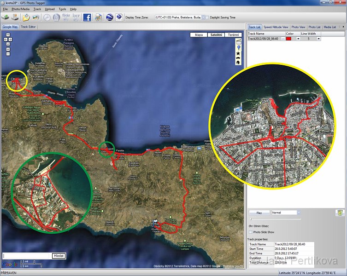Image resolution: width=347 pixels, height=276 pixels.
Task: Select the Satelitní map type button
Action: click(216, 34)
